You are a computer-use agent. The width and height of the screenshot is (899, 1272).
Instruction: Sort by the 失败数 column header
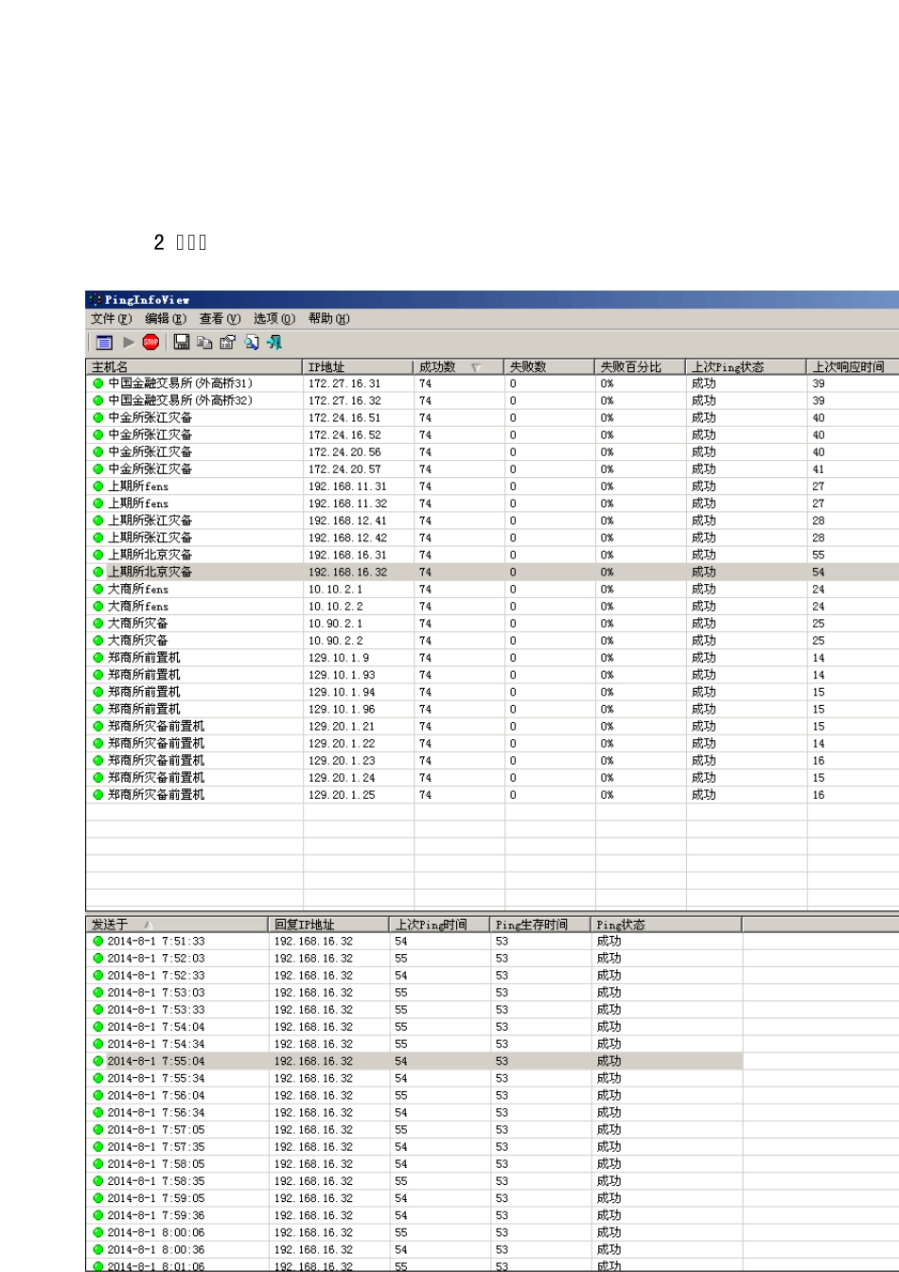550,367
